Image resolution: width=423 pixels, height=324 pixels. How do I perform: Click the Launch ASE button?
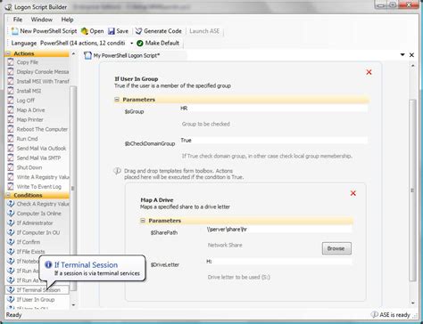(x=204, y=31)
